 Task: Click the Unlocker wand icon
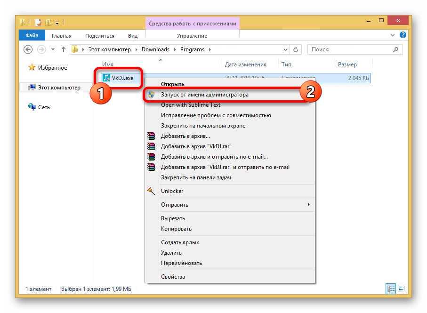point(151,191)
